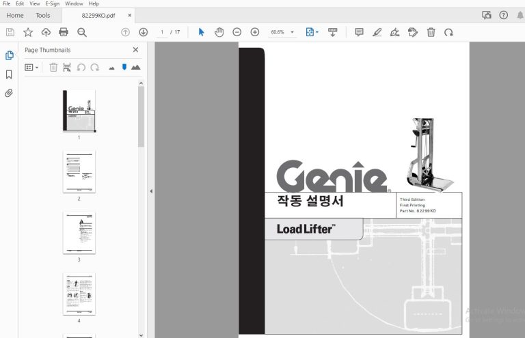Activate the selection arrow tool

pyautogui.click(x=201, y=32)
